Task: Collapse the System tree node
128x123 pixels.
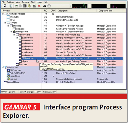Action: 5,23
